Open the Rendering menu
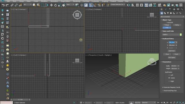This screenshot has width=185, height=104. click(x=76, y=1)
